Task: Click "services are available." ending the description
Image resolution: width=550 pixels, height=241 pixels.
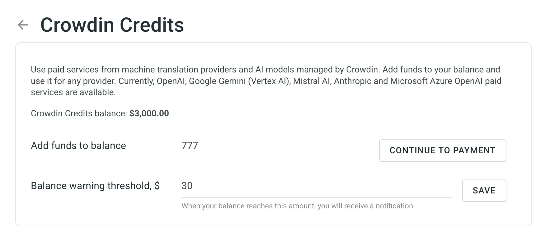Action: 73,92
